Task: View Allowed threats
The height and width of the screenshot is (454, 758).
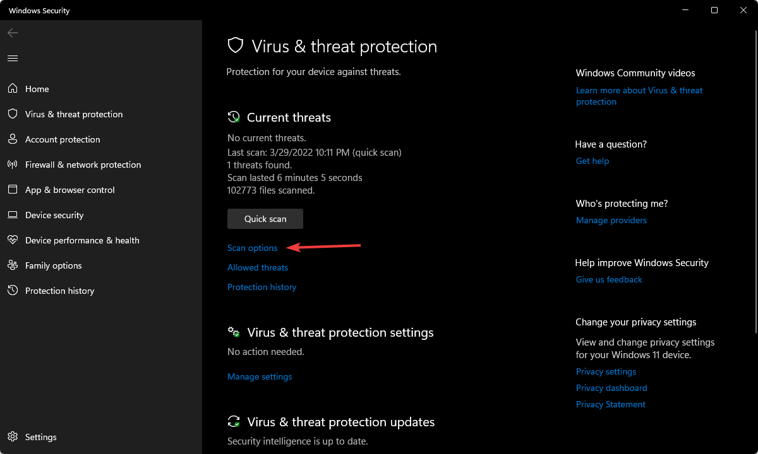Action: [257, 267]
